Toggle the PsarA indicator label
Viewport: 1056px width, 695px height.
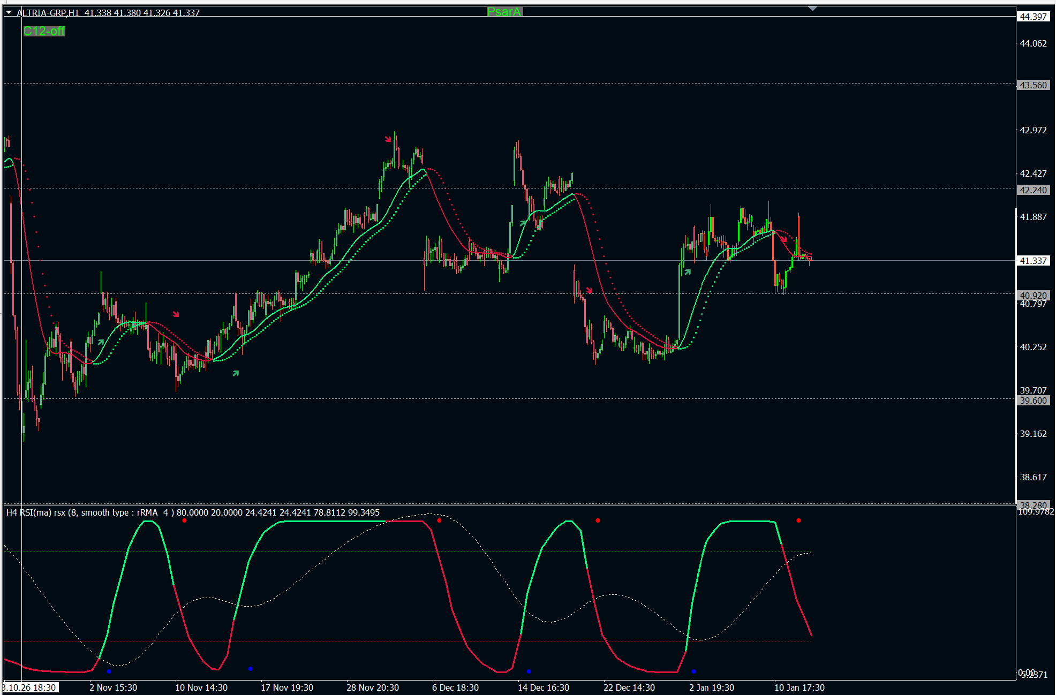tap(504, 12)
